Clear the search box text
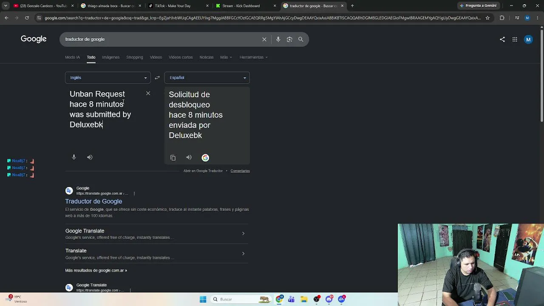 [x=264, y=39]
